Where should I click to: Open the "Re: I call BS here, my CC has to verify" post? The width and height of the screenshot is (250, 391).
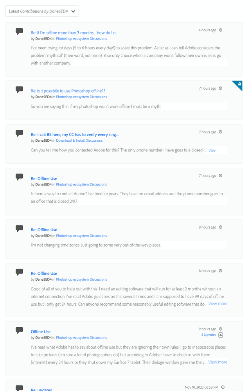pos(74,135)
